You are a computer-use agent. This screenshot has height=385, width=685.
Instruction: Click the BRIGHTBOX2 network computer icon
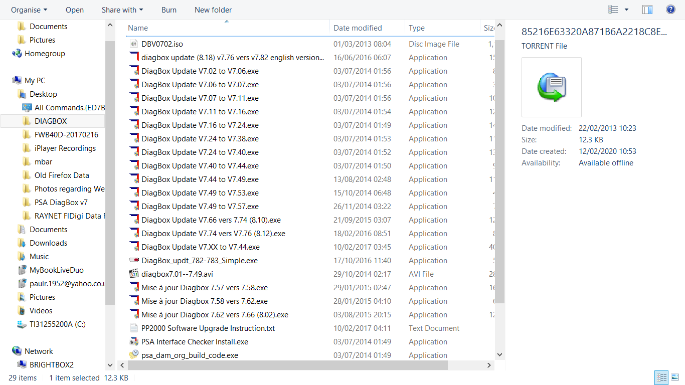click(x=22, y=365)
